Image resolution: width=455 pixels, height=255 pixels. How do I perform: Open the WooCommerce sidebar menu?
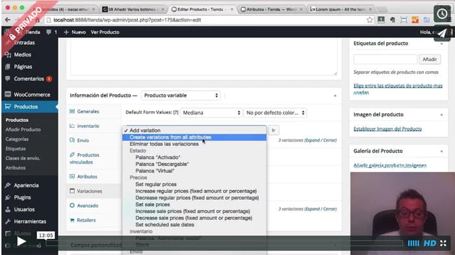32,95
